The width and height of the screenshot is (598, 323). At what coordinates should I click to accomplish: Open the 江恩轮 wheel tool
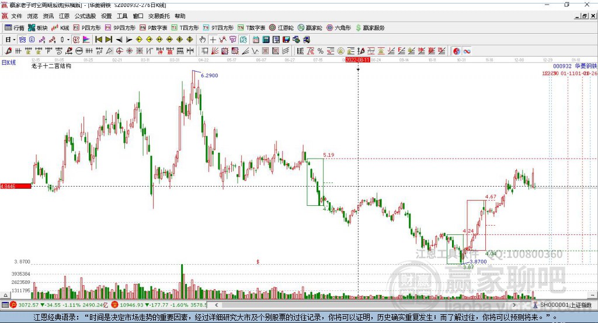click(281, 28)
